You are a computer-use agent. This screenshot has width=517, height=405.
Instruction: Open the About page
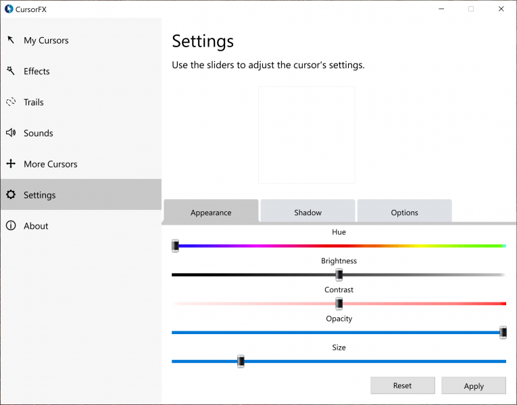coord(81,226)
